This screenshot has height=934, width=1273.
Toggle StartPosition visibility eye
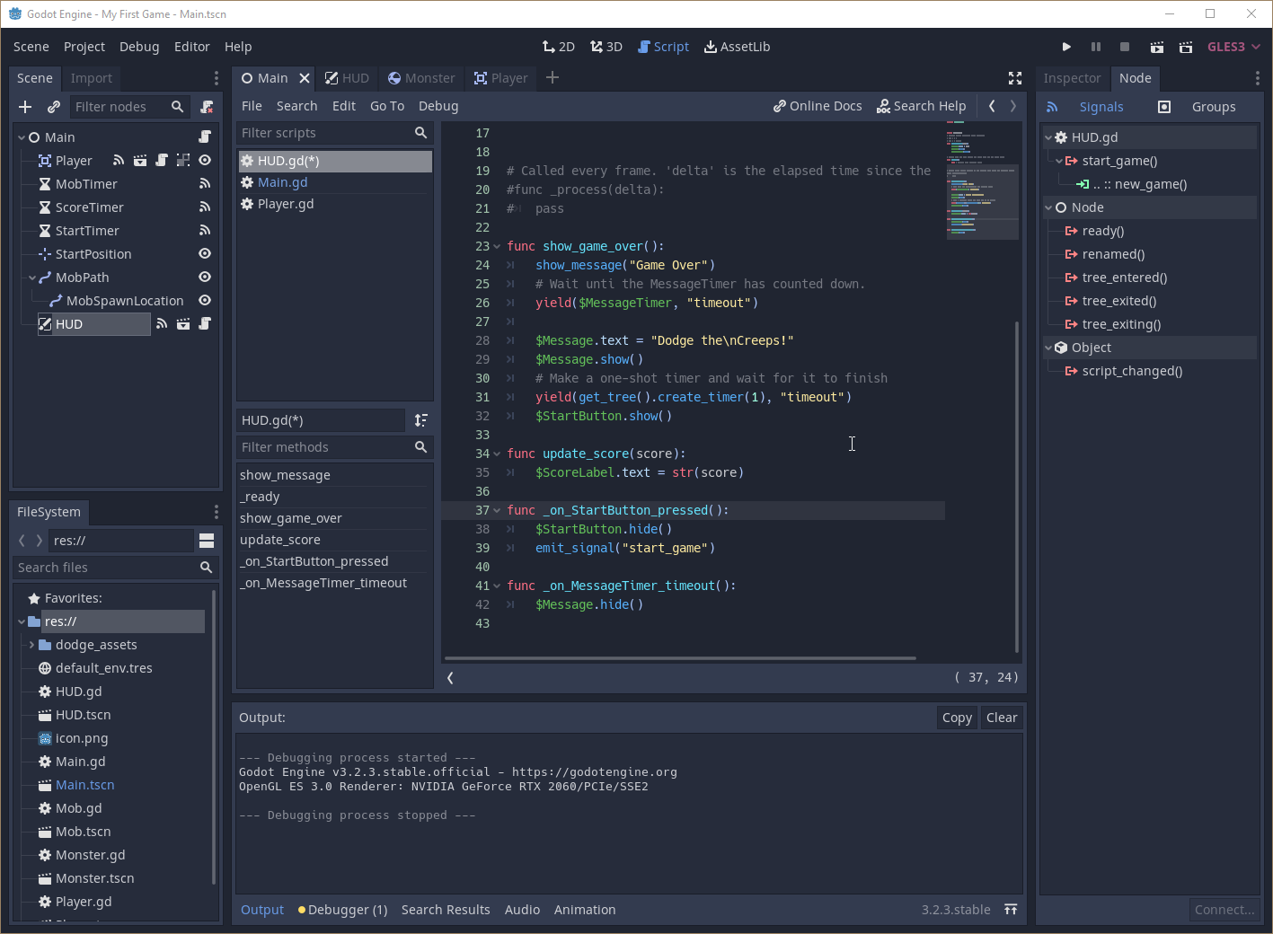[205, 254]
